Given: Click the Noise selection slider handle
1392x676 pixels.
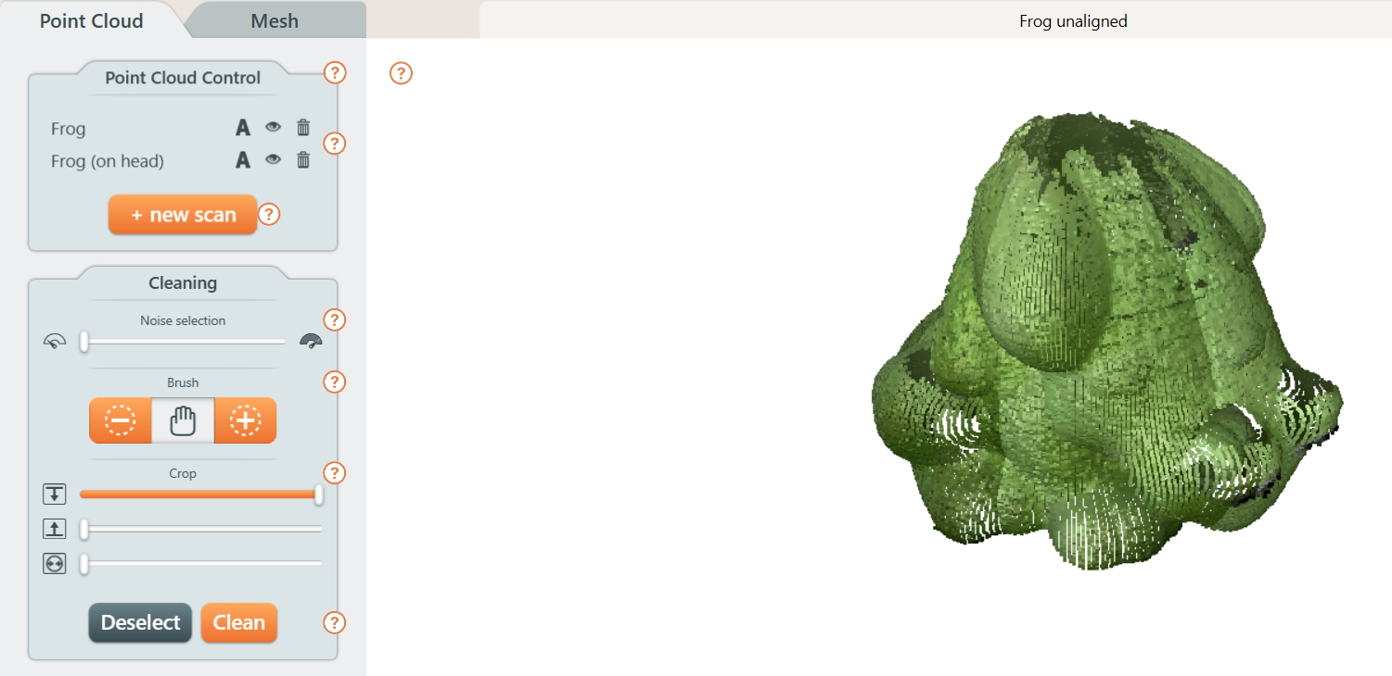Looking at the screenshot, I should point(83,342).
